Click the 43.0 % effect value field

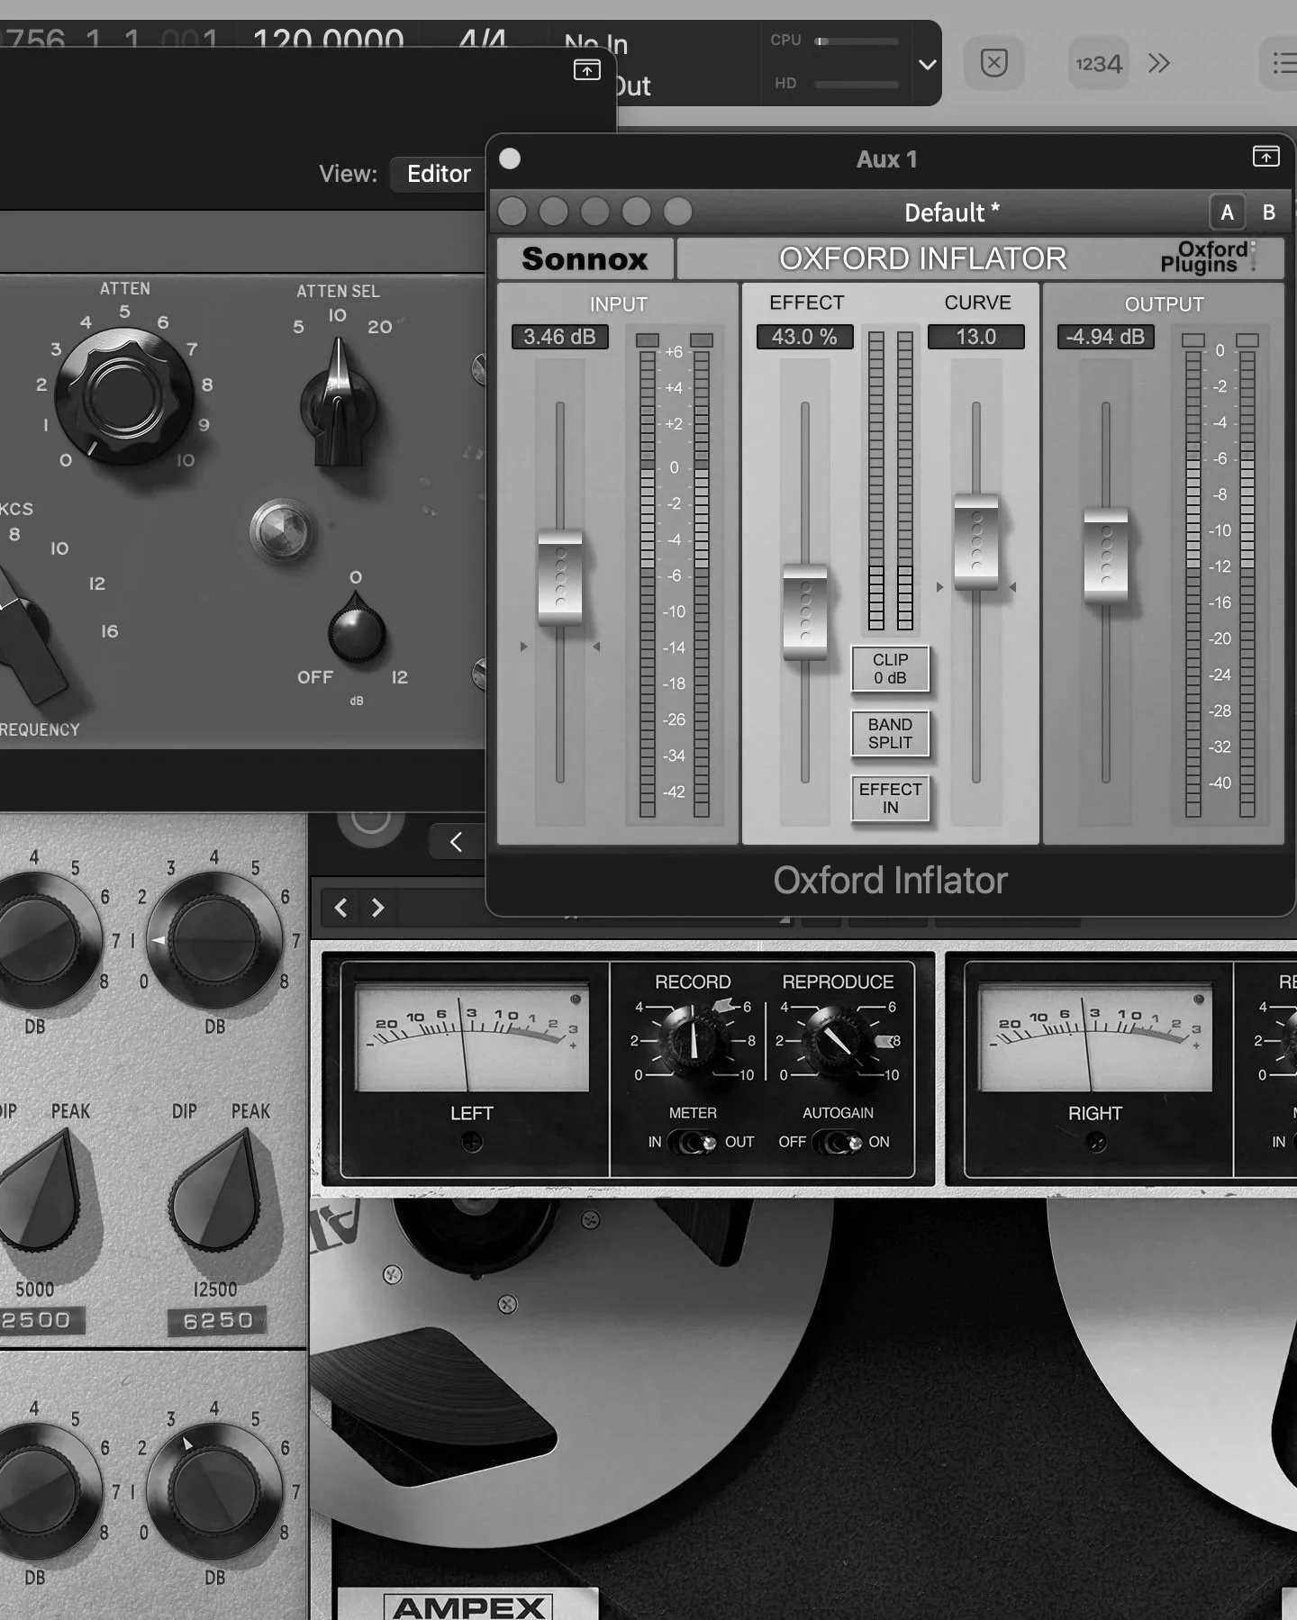click(x=804, y=337)
